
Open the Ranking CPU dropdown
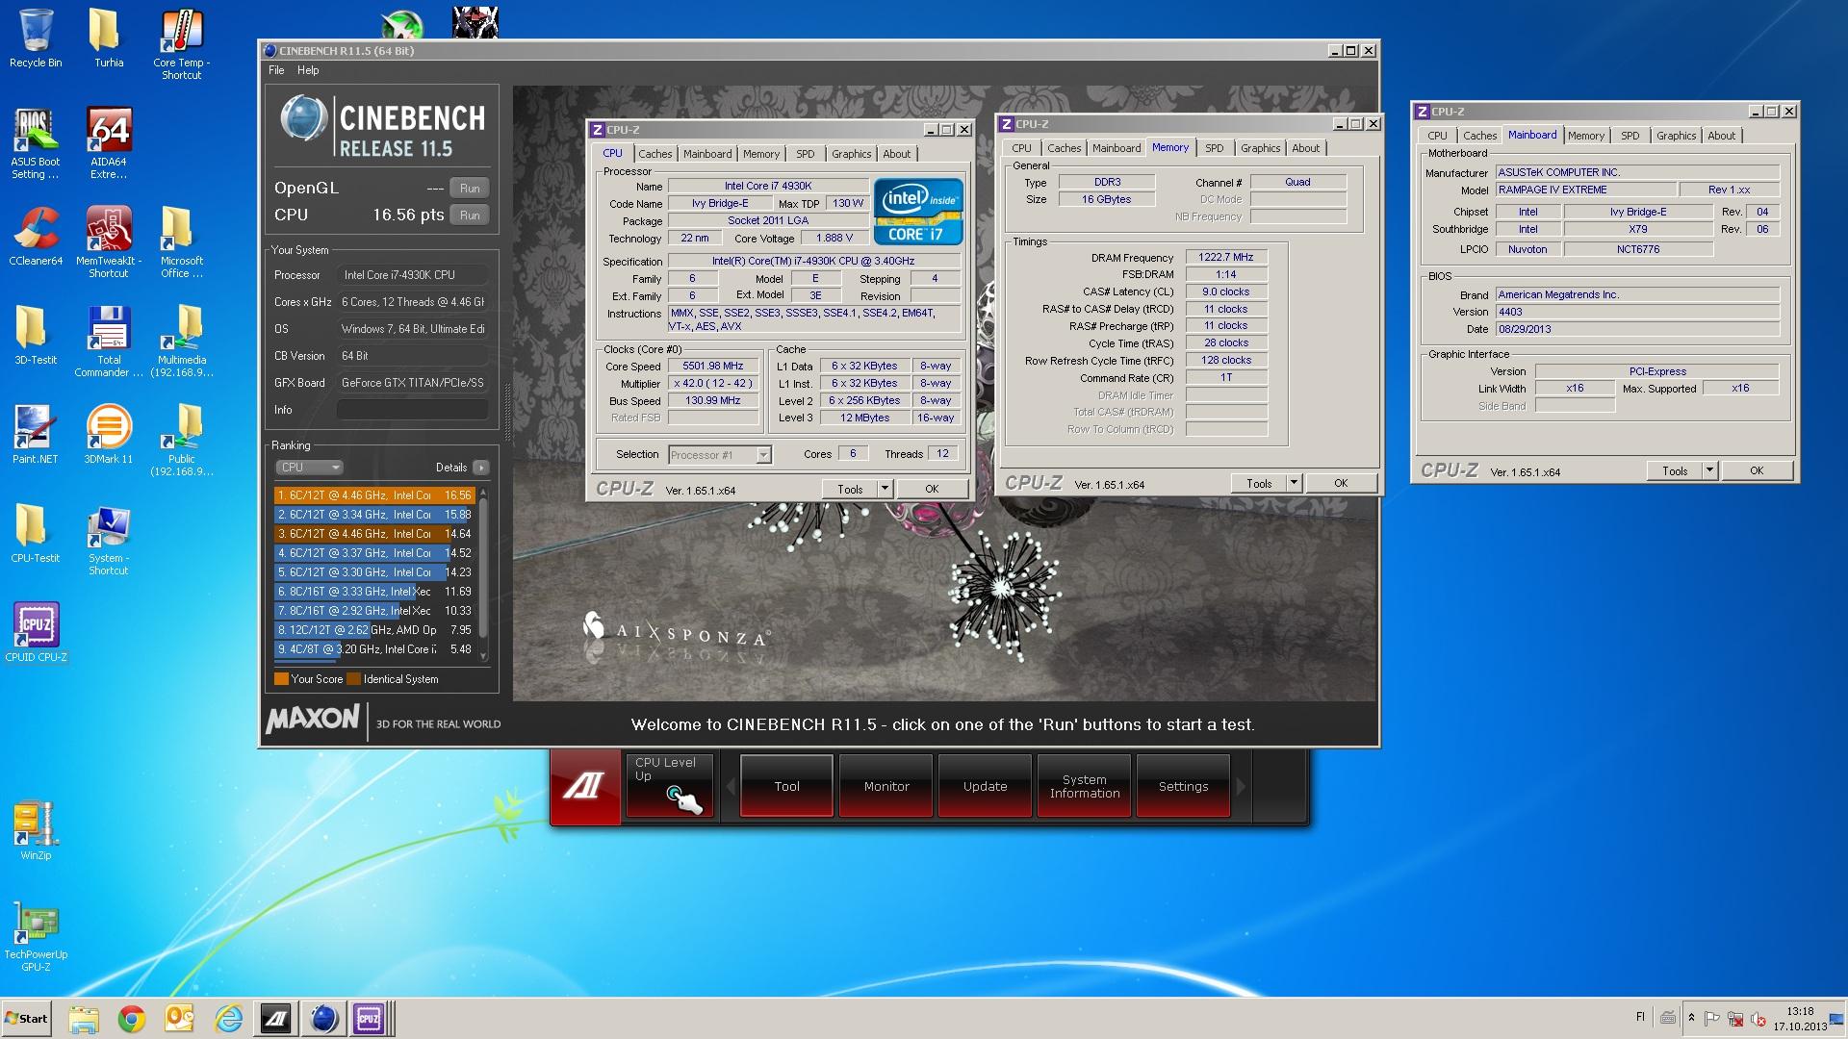(309, 468)
